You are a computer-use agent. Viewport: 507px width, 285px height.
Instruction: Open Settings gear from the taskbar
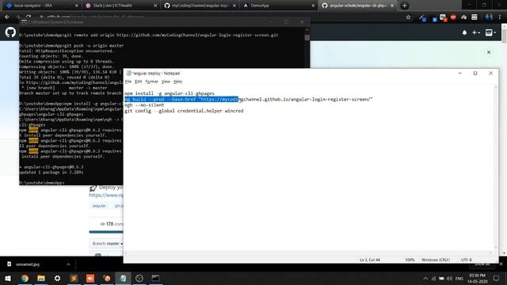(x=57, y=278)
